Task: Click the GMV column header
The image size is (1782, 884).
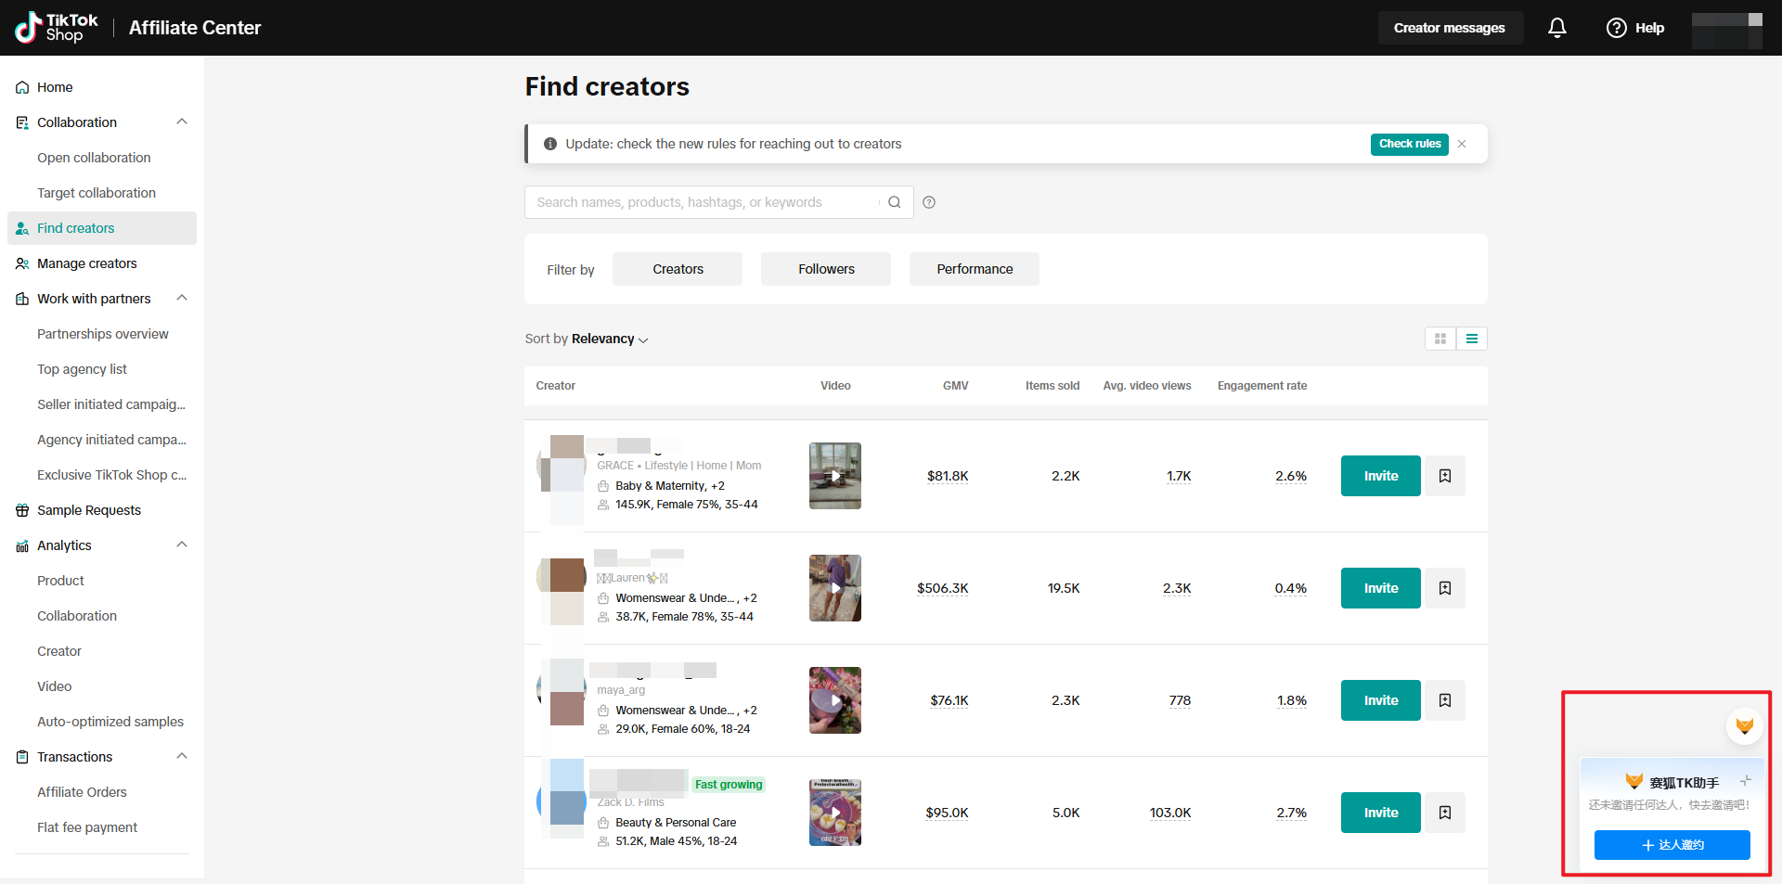Action: click(x=956, y=386)
